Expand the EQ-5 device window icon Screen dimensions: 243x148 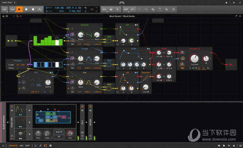coord(82,133)
